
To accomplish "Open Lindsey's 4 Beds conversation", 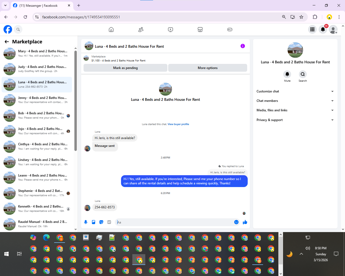I will point(37,162).
